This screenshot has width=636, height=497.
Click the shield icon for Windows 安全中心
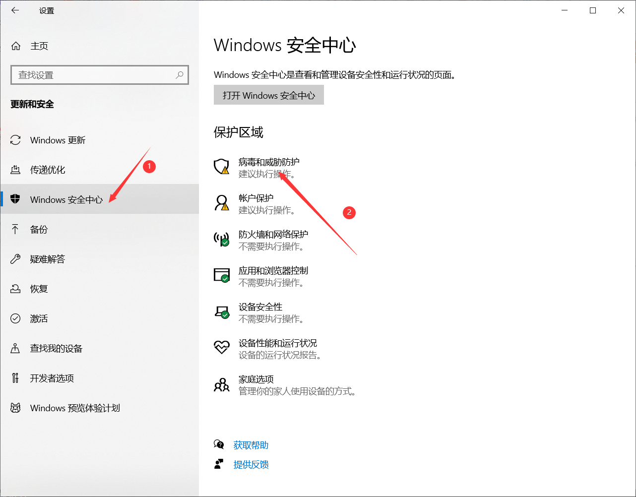click(15, 199)
